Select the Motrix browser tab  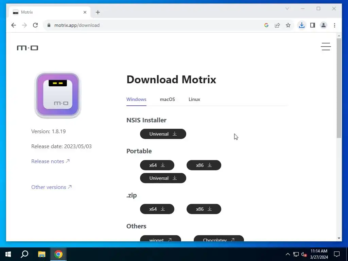pos(50,12)
